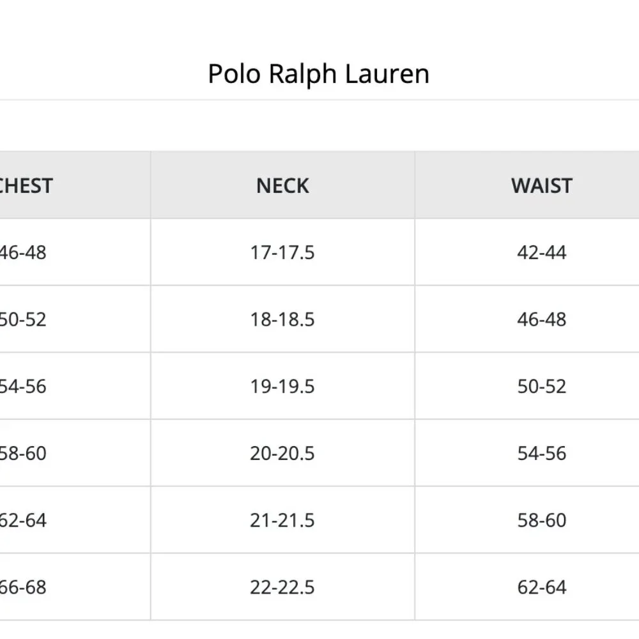The image size is (639, 639).
Task: Click the 62-64 cell under WAIST
Action: 527,587
